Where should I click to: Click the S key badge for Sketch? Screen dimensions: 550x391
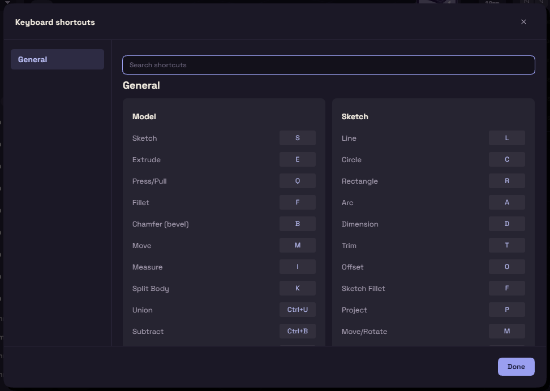pyautogui.click(x=298, y=138)
